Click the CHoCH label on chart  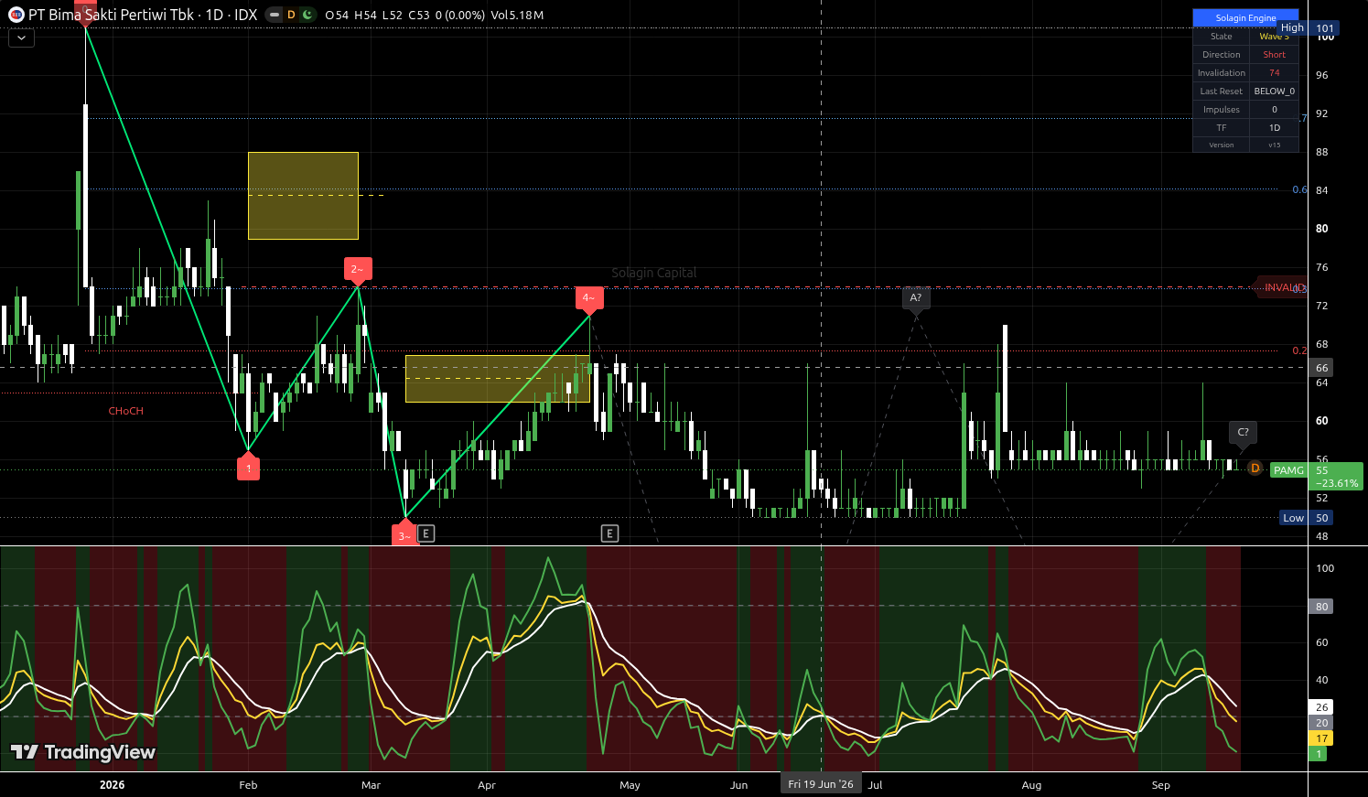126,411
